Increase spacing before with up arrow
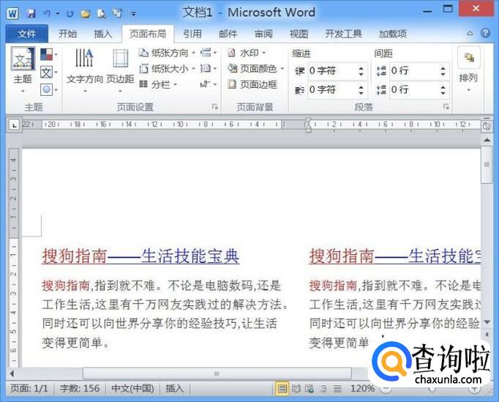 (443, 67)
